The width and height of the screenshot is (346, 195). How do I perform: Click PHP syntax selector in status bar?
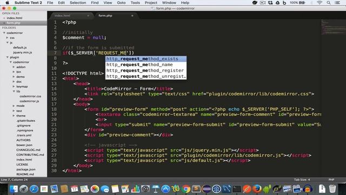(331, 179)
